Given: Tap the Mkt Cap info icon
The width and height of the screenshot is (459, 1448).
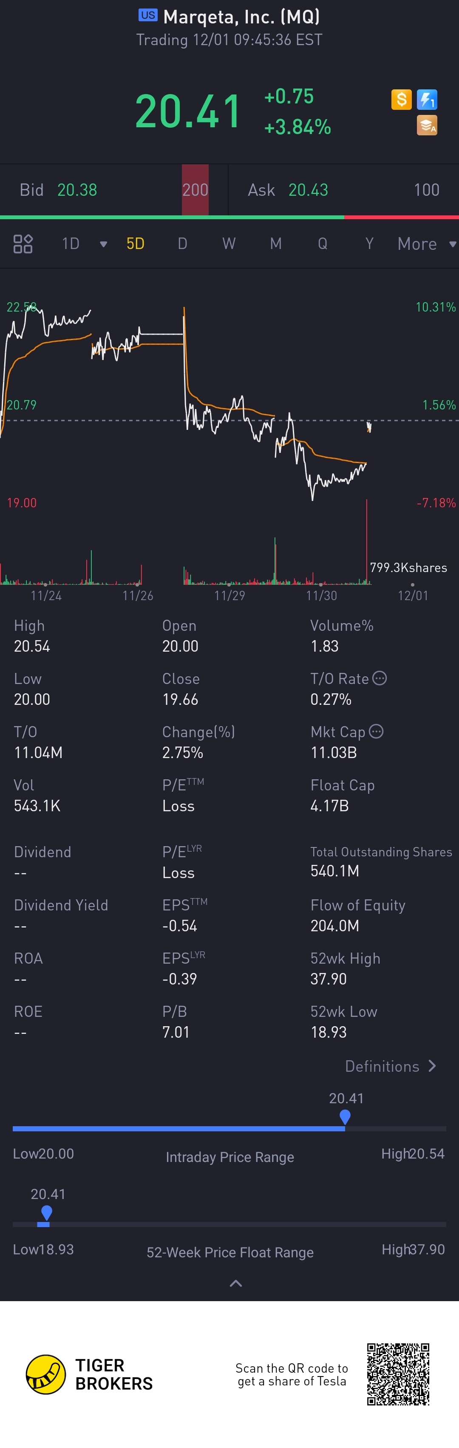Looking at the screenshot, I should coord(377,731).
